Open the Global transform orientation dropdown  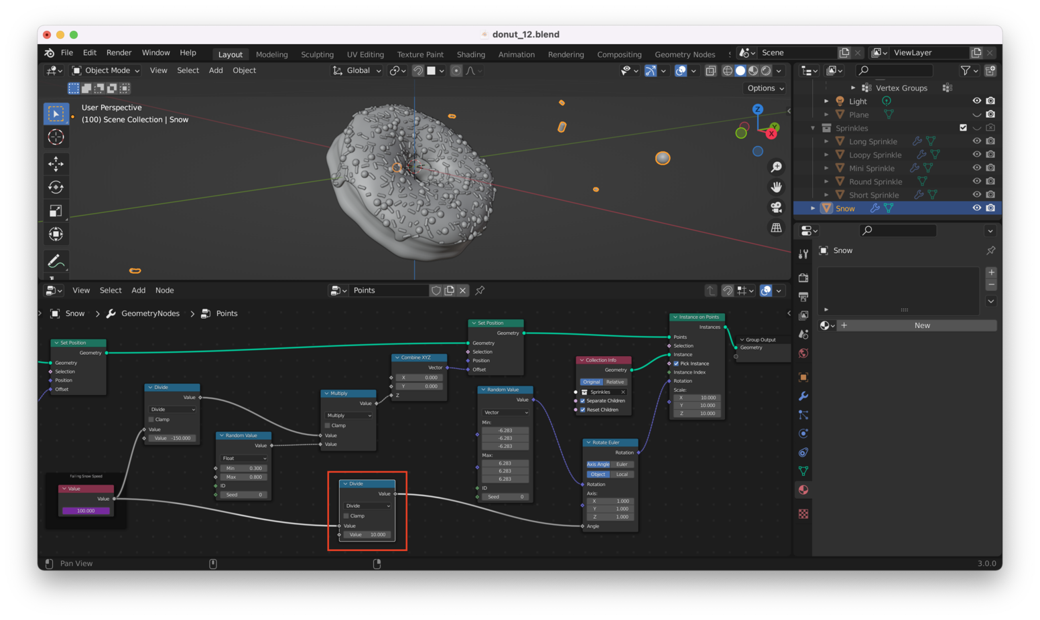click(x=357, y=70)
